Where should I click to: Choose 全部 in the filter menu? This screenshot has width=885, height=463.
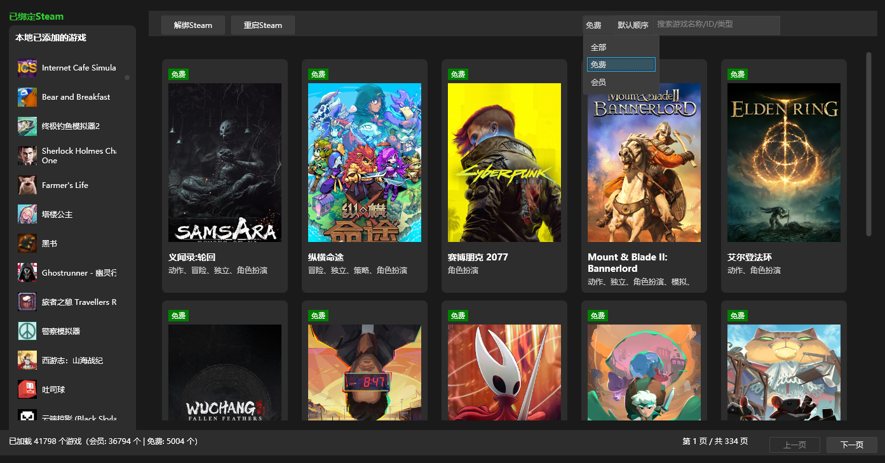[x=621, y=48]
